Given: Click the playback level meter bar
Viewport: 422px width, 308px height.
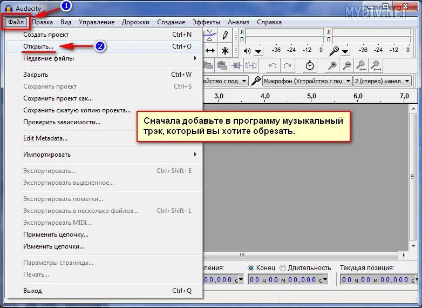Looking at the screenshot, I should 284,36.
